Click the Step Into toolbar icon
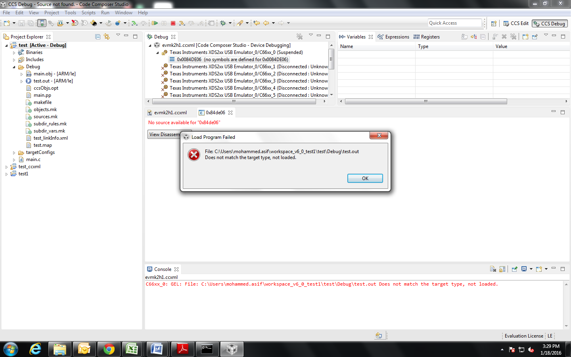Viewport: 571px width, 357px height. (182, 23)
